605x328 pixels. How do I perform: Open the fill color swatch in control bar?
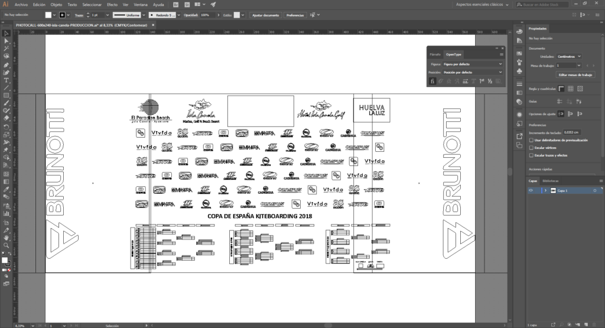(48, 15)
